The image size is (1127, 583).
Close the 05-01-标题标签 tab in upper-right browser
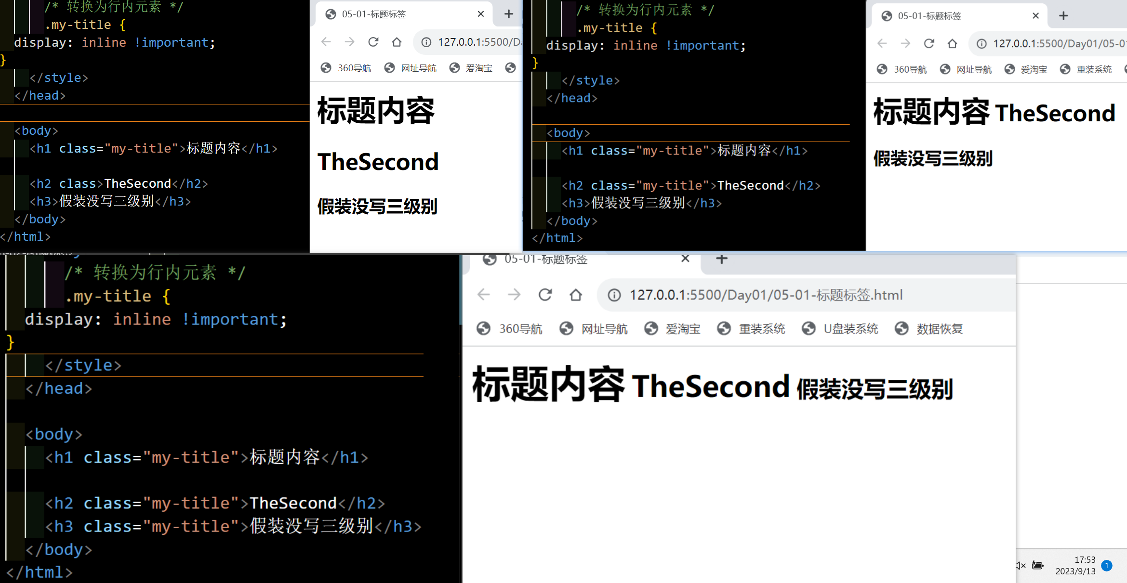(1035, 16)
